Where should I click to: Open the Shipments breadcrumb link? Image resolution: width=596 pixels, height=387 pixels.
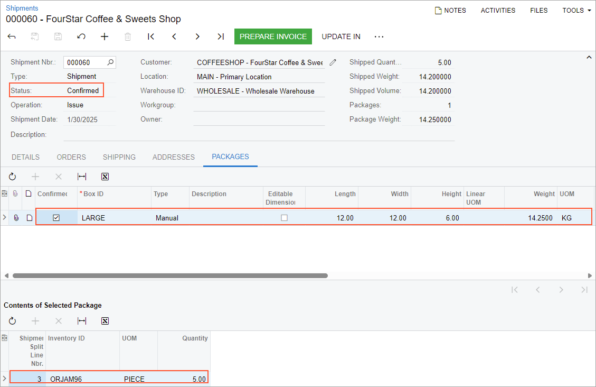22,8
